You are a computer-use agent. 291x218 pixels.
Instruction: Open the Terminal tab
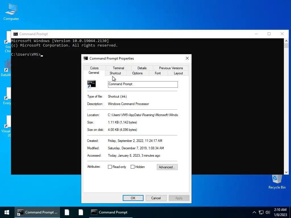[x=119, y=68]
